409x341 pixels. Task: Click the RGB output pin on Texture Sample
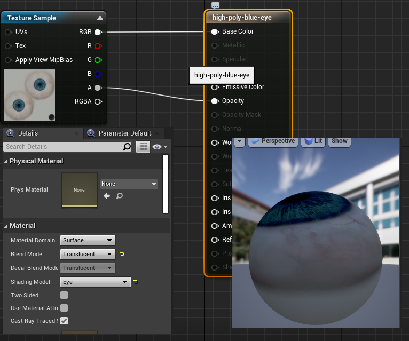98,32
